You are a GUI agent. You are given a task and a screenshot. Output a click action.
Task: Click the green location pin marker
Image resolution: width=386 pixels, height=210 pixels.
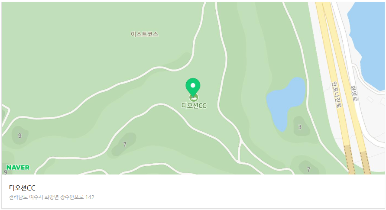(x=193, y=87)
